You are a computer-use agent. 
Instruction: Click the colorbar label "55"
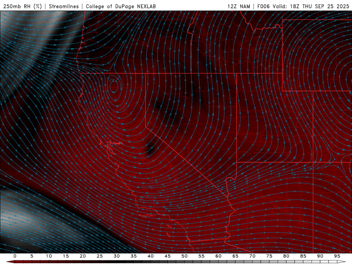point(202,256)
